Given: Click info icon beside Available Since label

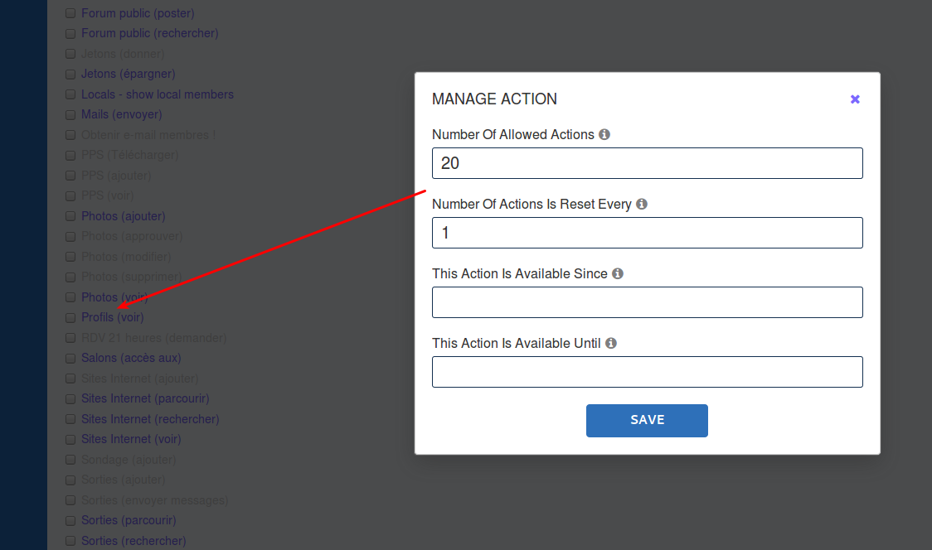Looking at the screenshot, I should point(618,273).
